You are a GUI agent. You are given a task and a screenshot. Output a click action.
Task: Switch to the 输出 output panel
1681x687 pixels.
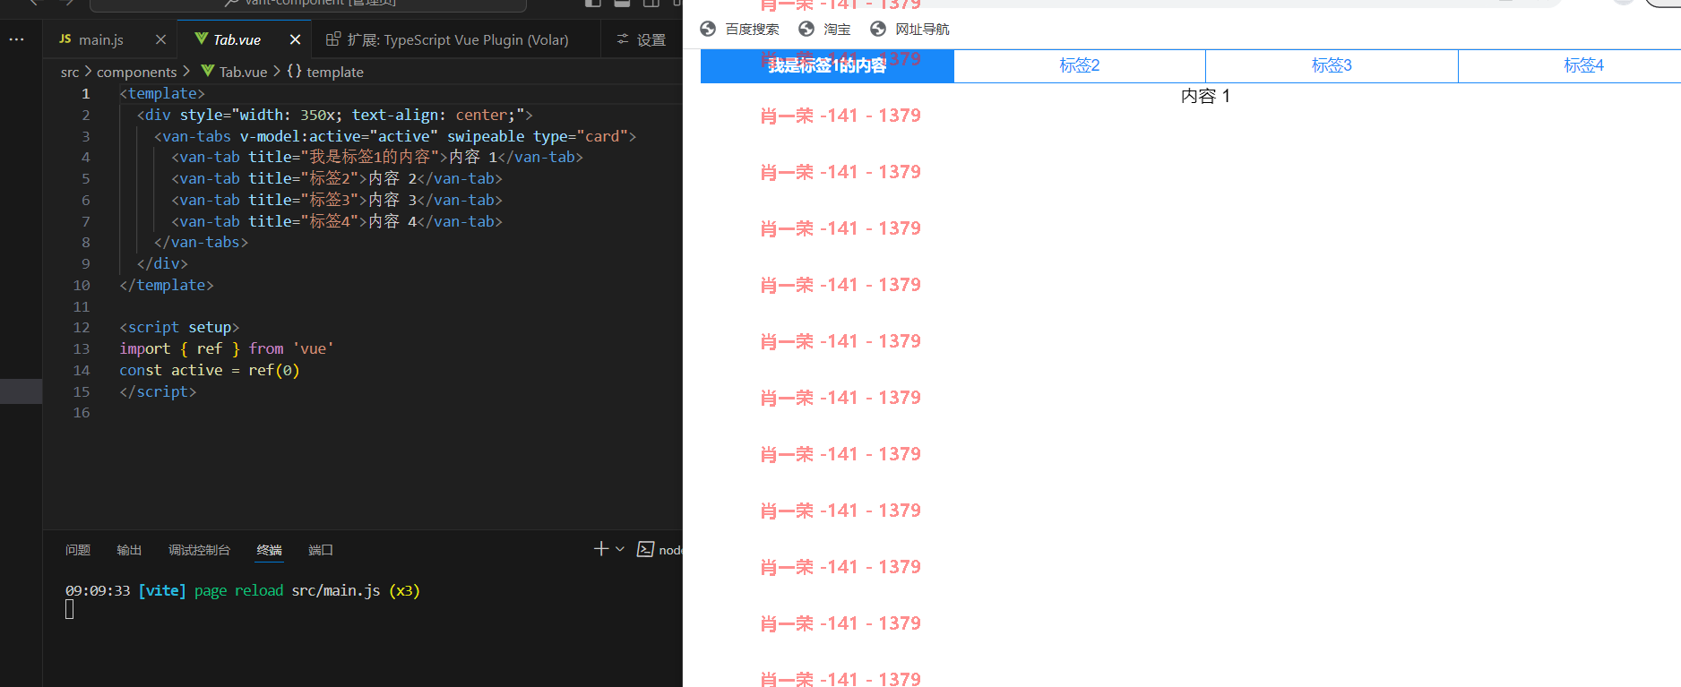click(129, 550)
